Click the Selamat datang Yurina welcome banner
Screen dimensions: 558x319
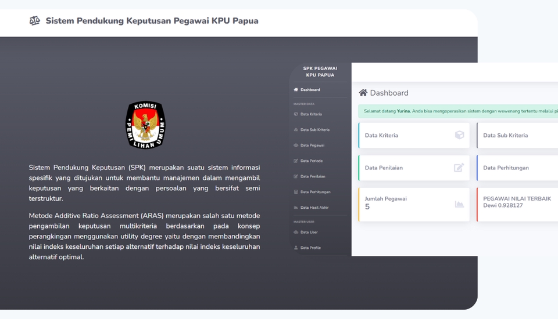coord(458,111)
